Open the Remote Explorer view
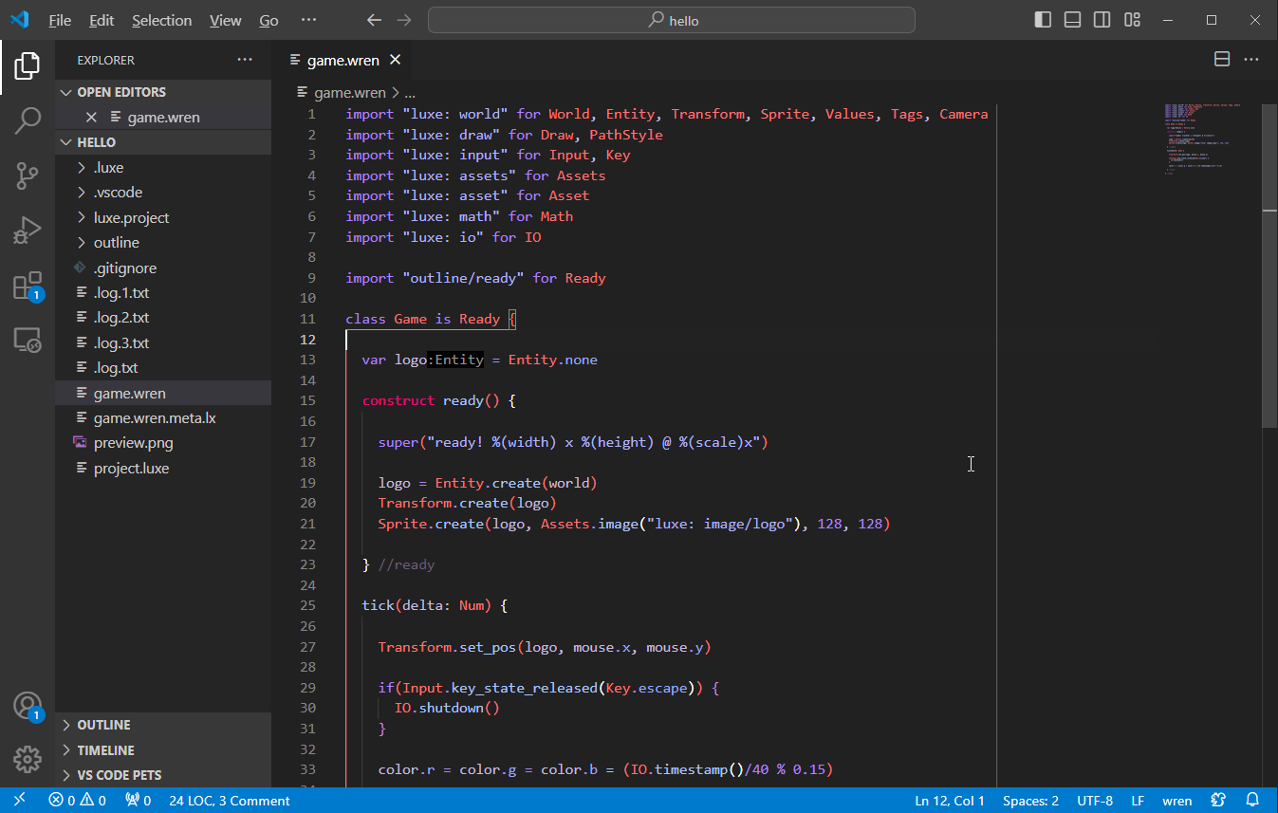The image size is (1278, 813). pos(28,340)
